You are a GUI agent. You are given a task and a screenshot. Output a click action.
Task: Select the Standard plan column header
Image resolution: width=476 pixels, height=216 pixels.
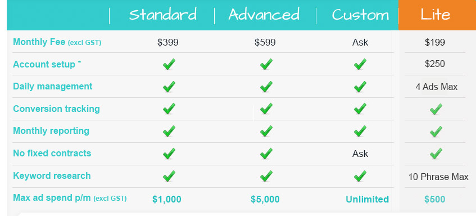pyautogui.click(x=163, y=15)
